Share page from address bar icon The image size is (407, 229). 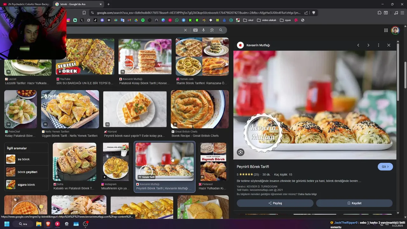(x=306, y=13)
